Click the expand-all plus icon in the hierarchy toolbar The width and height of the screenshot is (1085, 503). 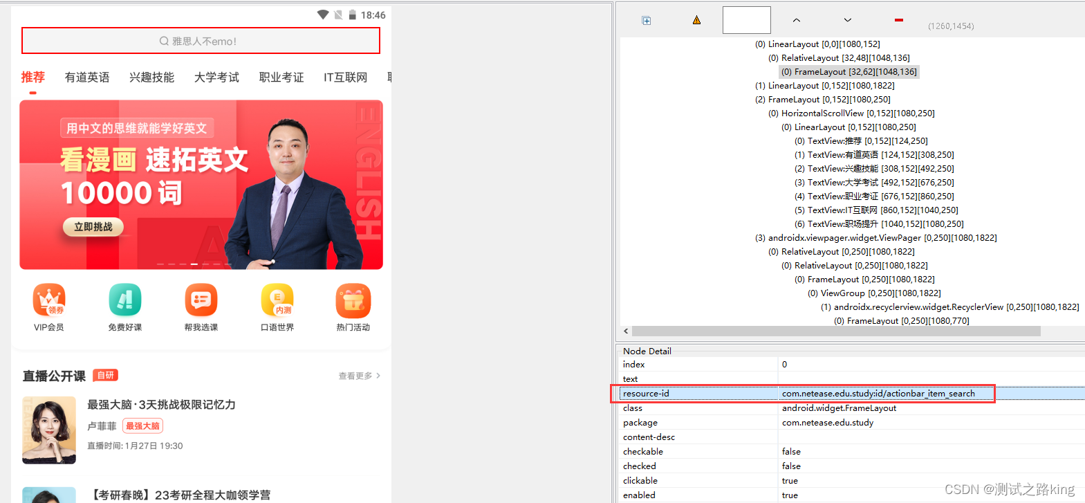647,21
